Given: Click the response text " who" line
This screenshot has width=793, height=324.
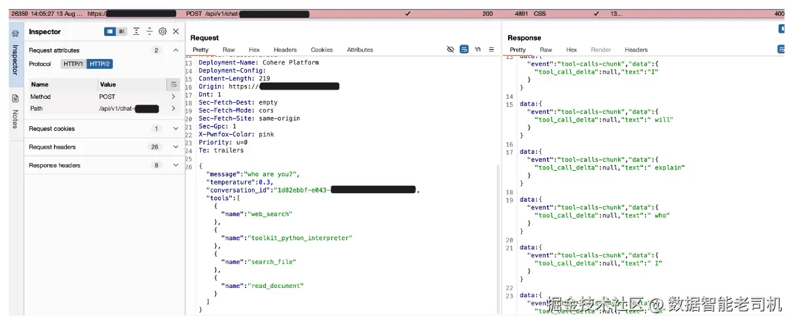Looking at the screenshot, I should 602,215.
